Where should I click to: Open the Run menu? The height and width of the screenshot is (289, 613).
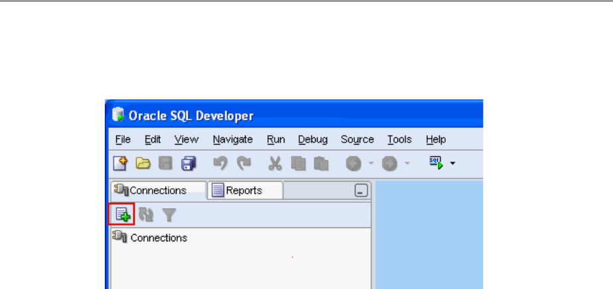[x=275, y=139]
